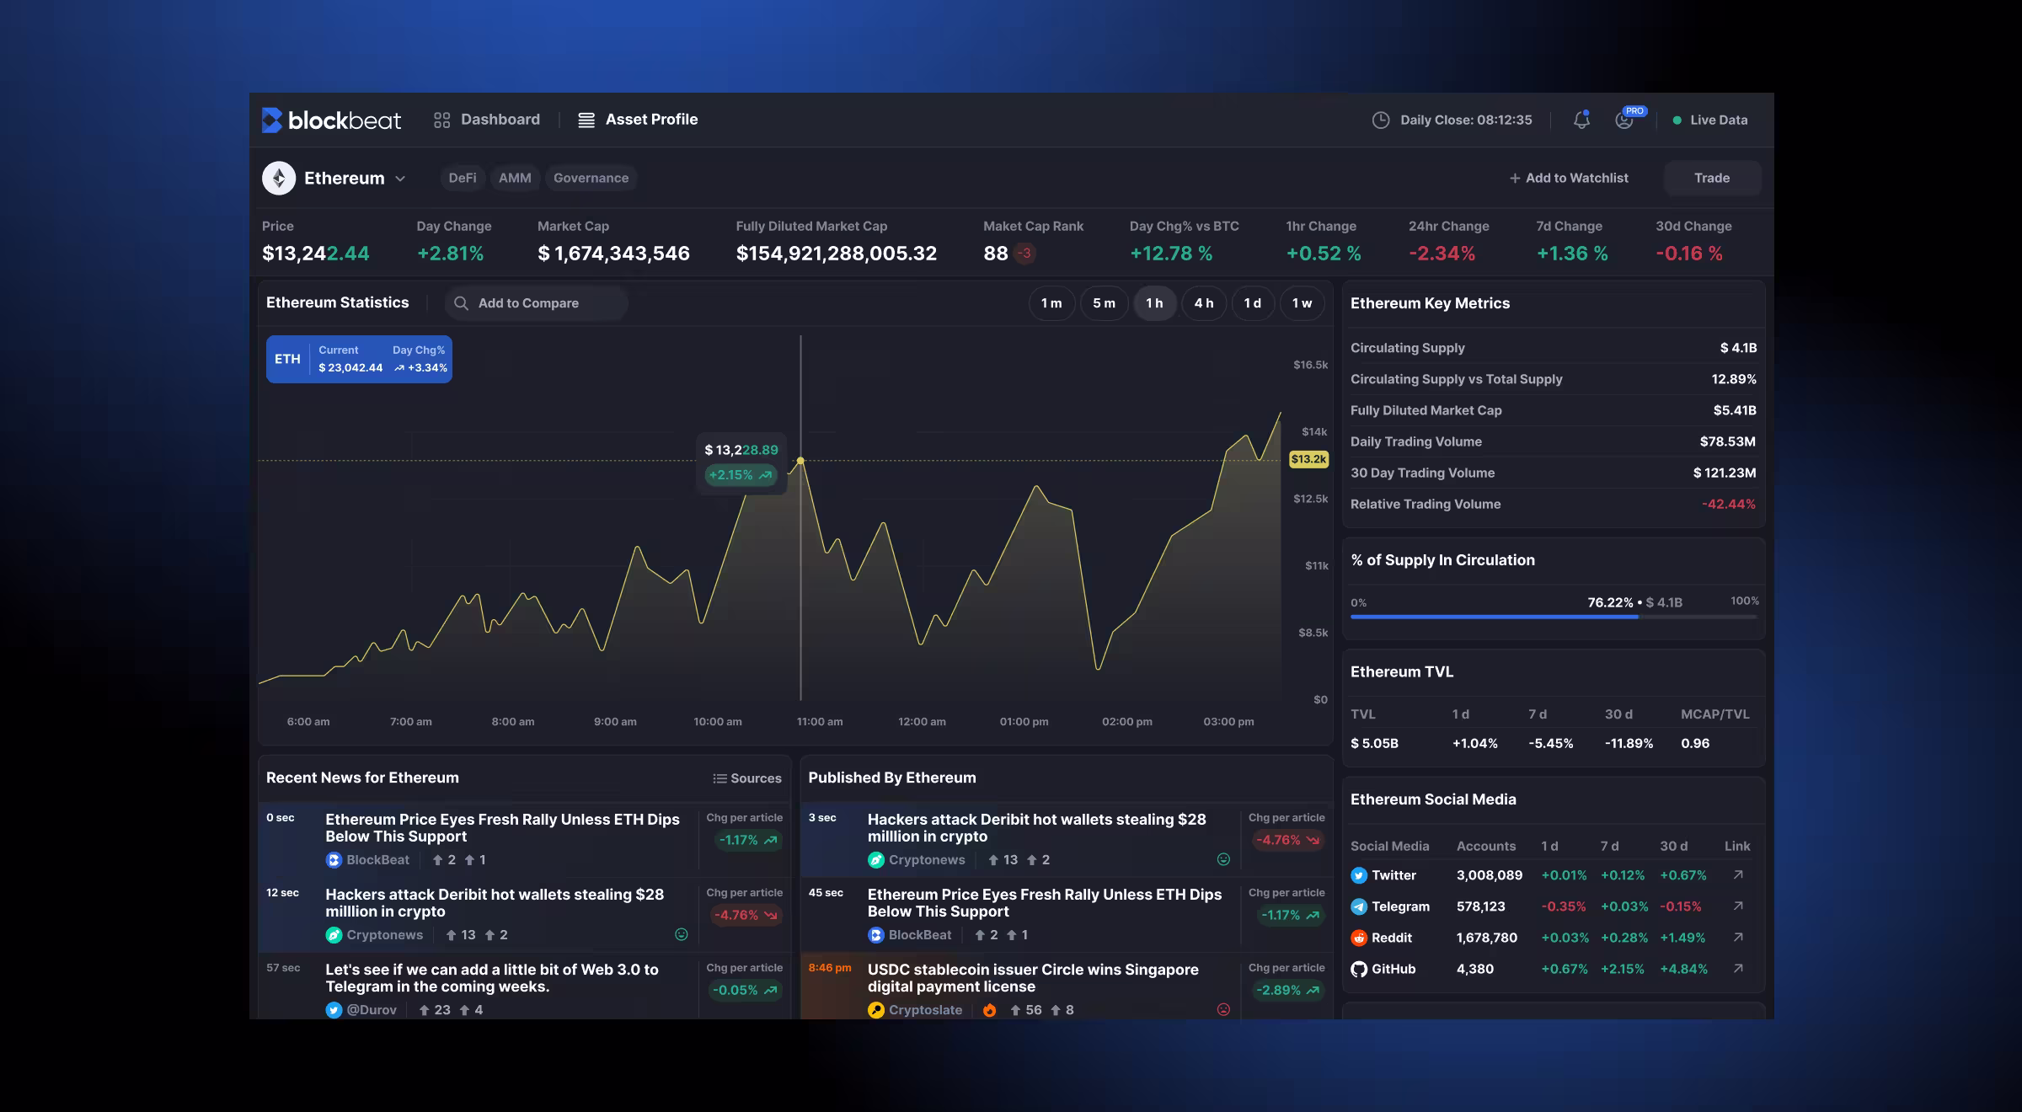Screen dimensions: 2022x1112
Task: Switch chart timeframe to 1 d
Action: point(1252,303)
